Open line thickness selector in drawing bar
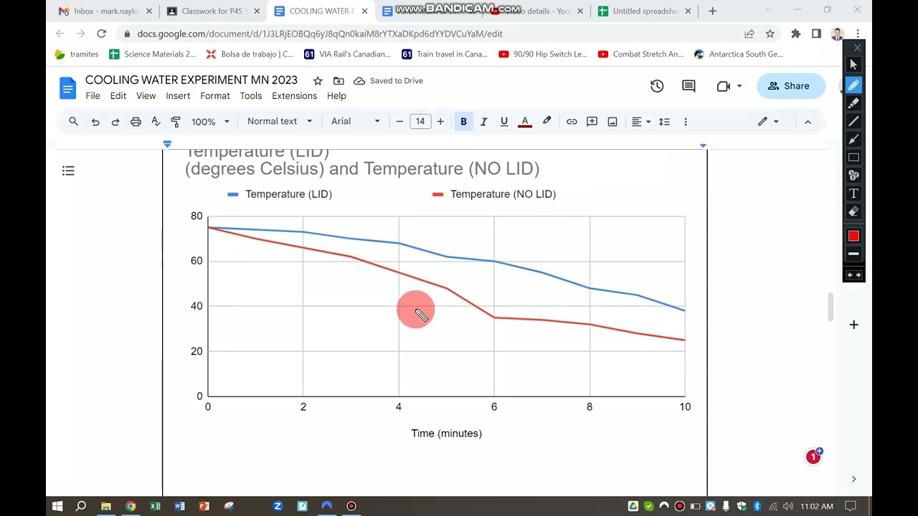The image size is (918, 516). click(853, 254)
